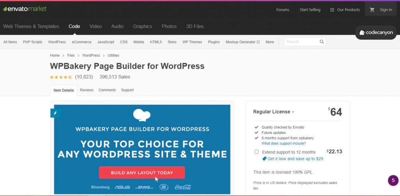Click the Build Any Layout Today button
This screenshot has height=196, width=400.
click(142, 173)
